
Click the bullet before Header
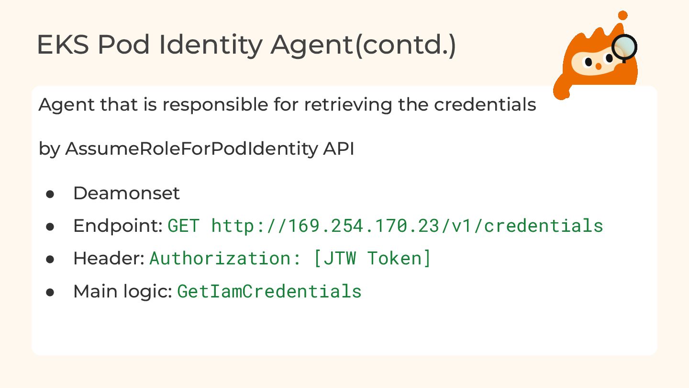click(x=49, y=259)
